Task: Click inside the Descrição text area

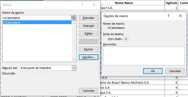Action: [x=144, y=56]
